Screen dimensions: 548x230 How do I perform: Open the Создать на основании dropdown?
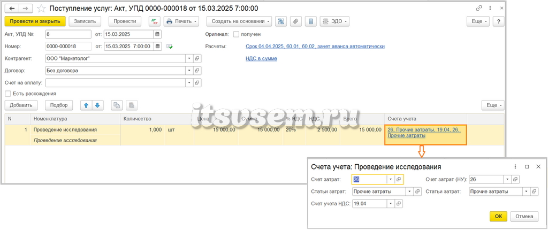(x=239, y=21)
